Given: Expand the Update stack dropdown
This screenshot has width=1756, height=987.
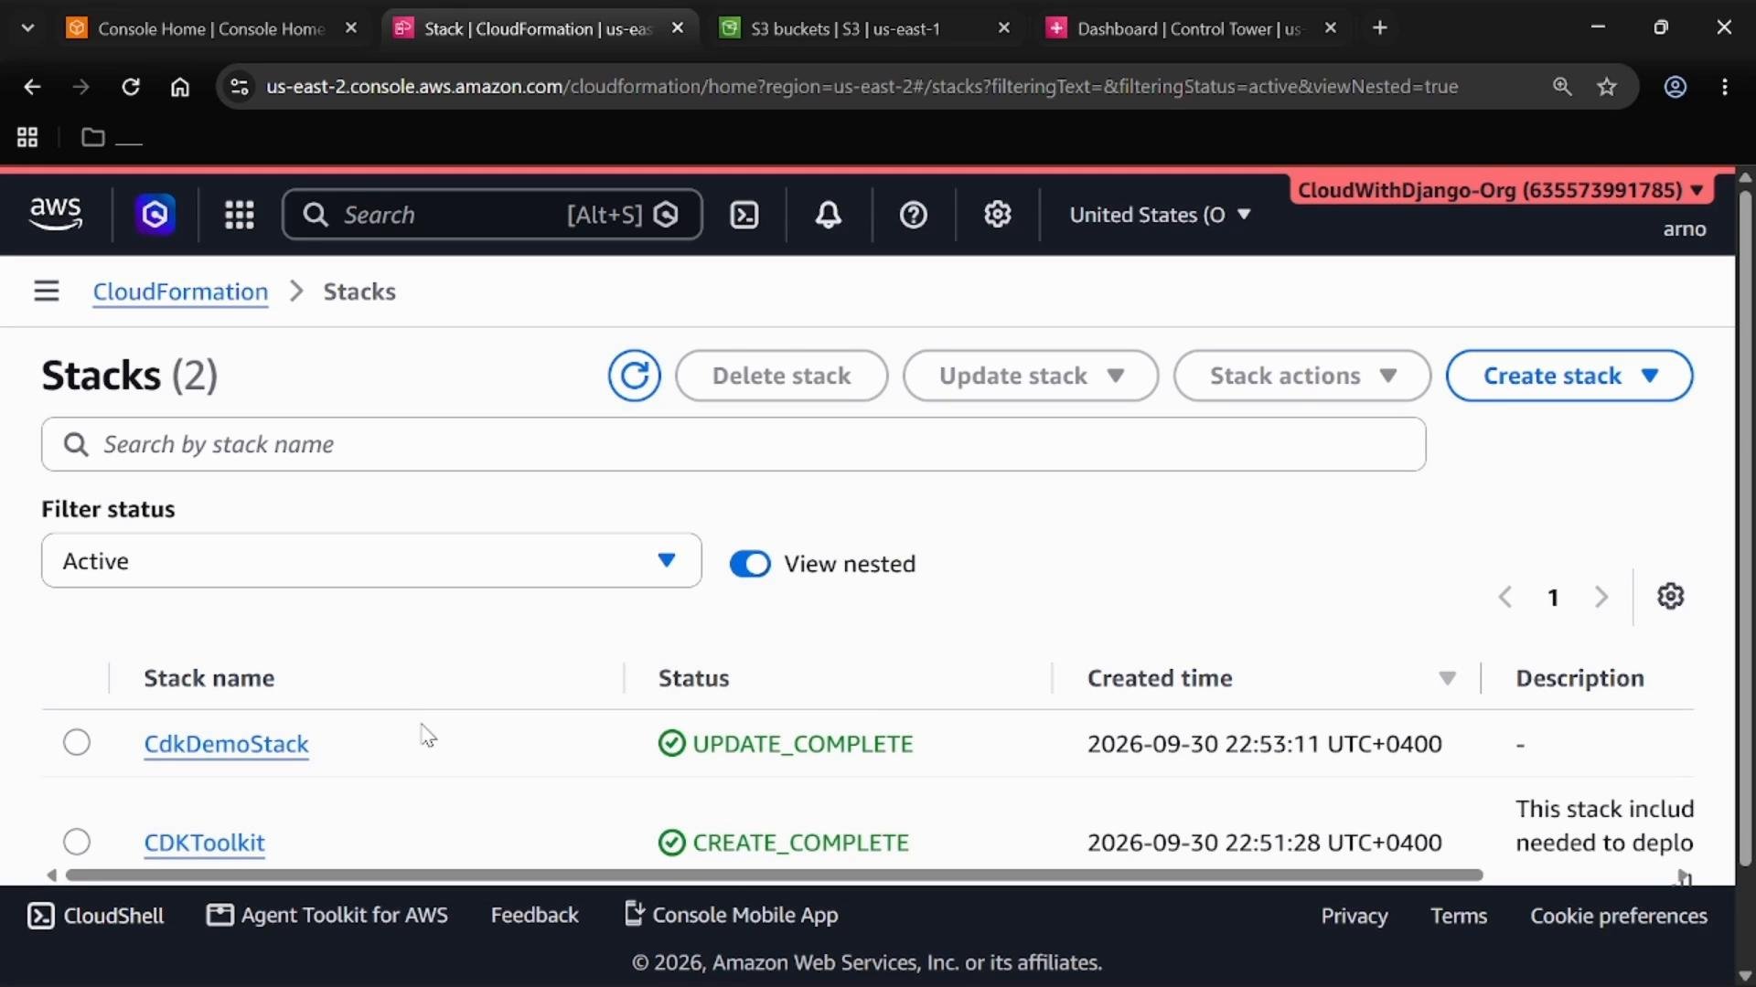Looking at the screenshot, I should (1030, 376).
